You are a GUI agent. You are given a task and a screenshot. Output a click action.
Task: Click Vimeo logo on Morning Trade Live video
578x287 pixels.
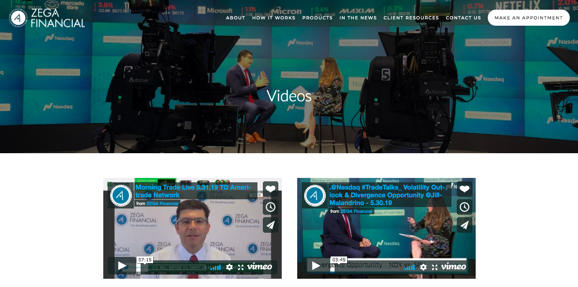(x=259, y=266)
